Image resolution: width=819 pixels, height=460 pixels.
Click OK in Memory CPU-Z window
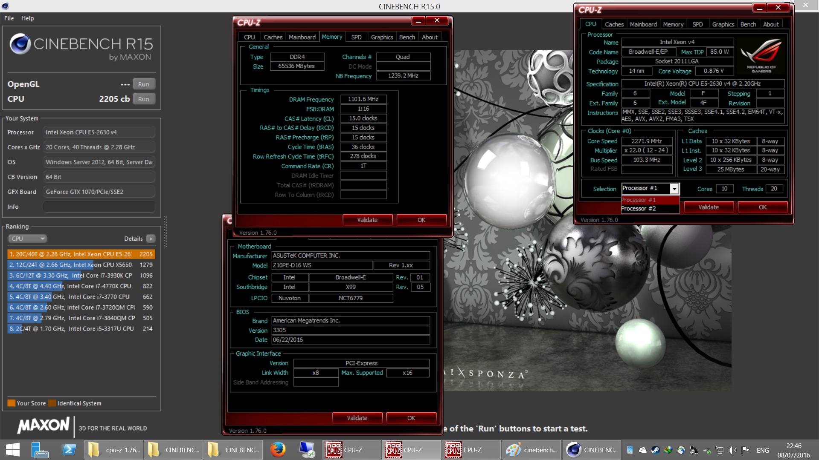[421, 220]
